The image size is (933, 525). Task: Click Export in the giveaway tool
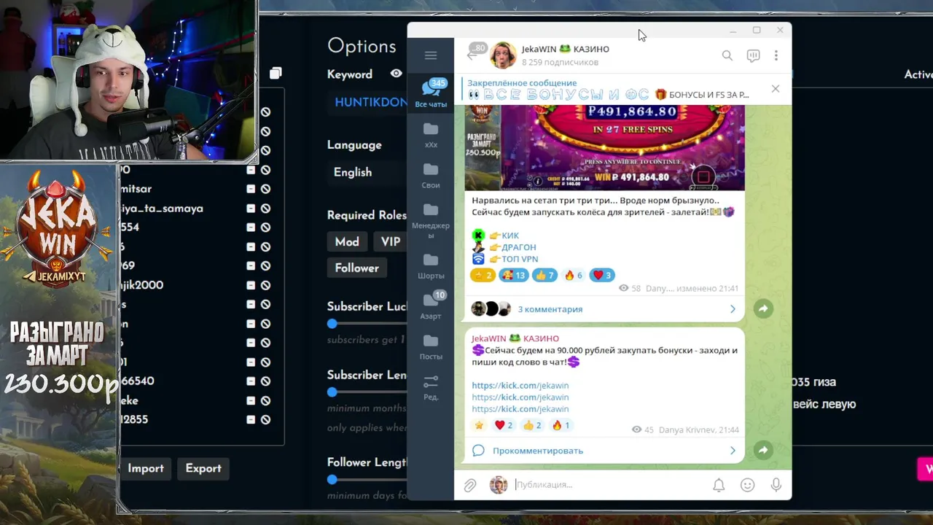[x=203, y=468]
